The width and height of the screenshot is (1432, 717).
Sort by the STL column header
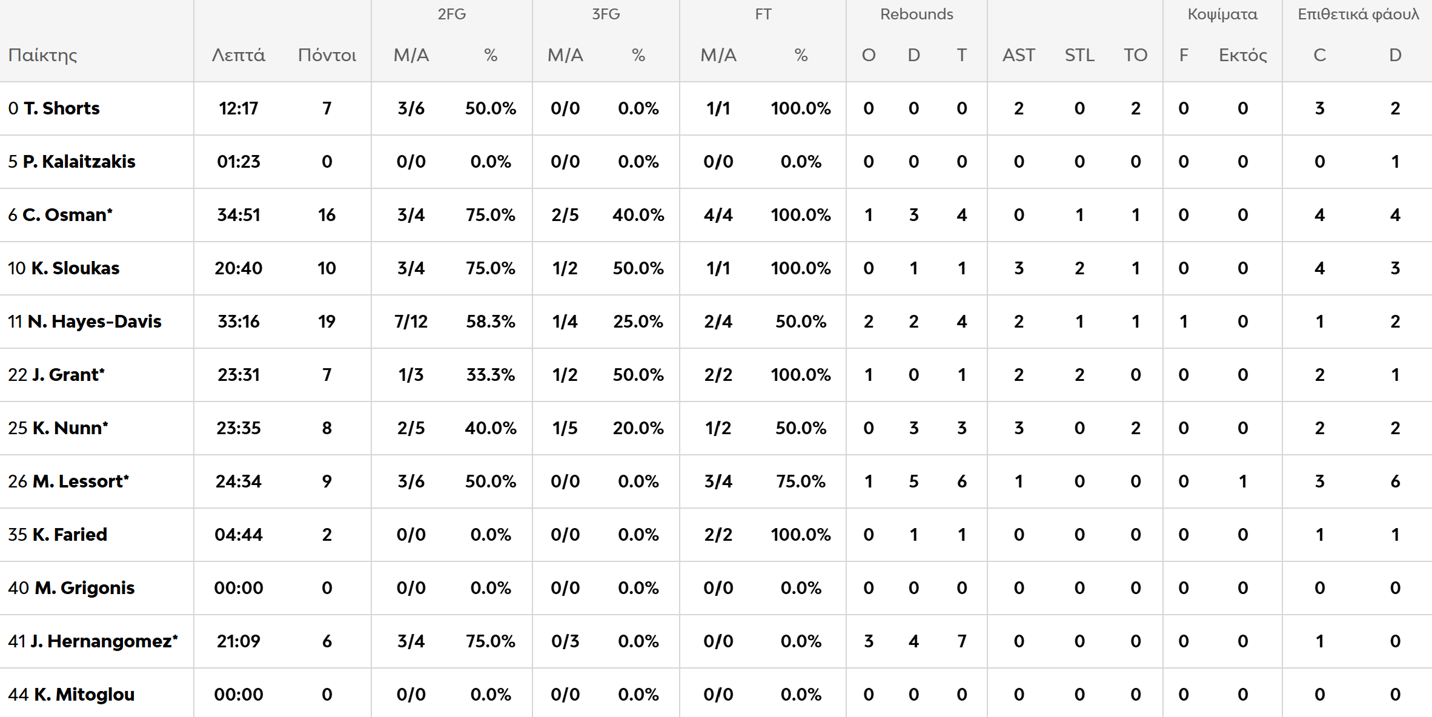1079,55
